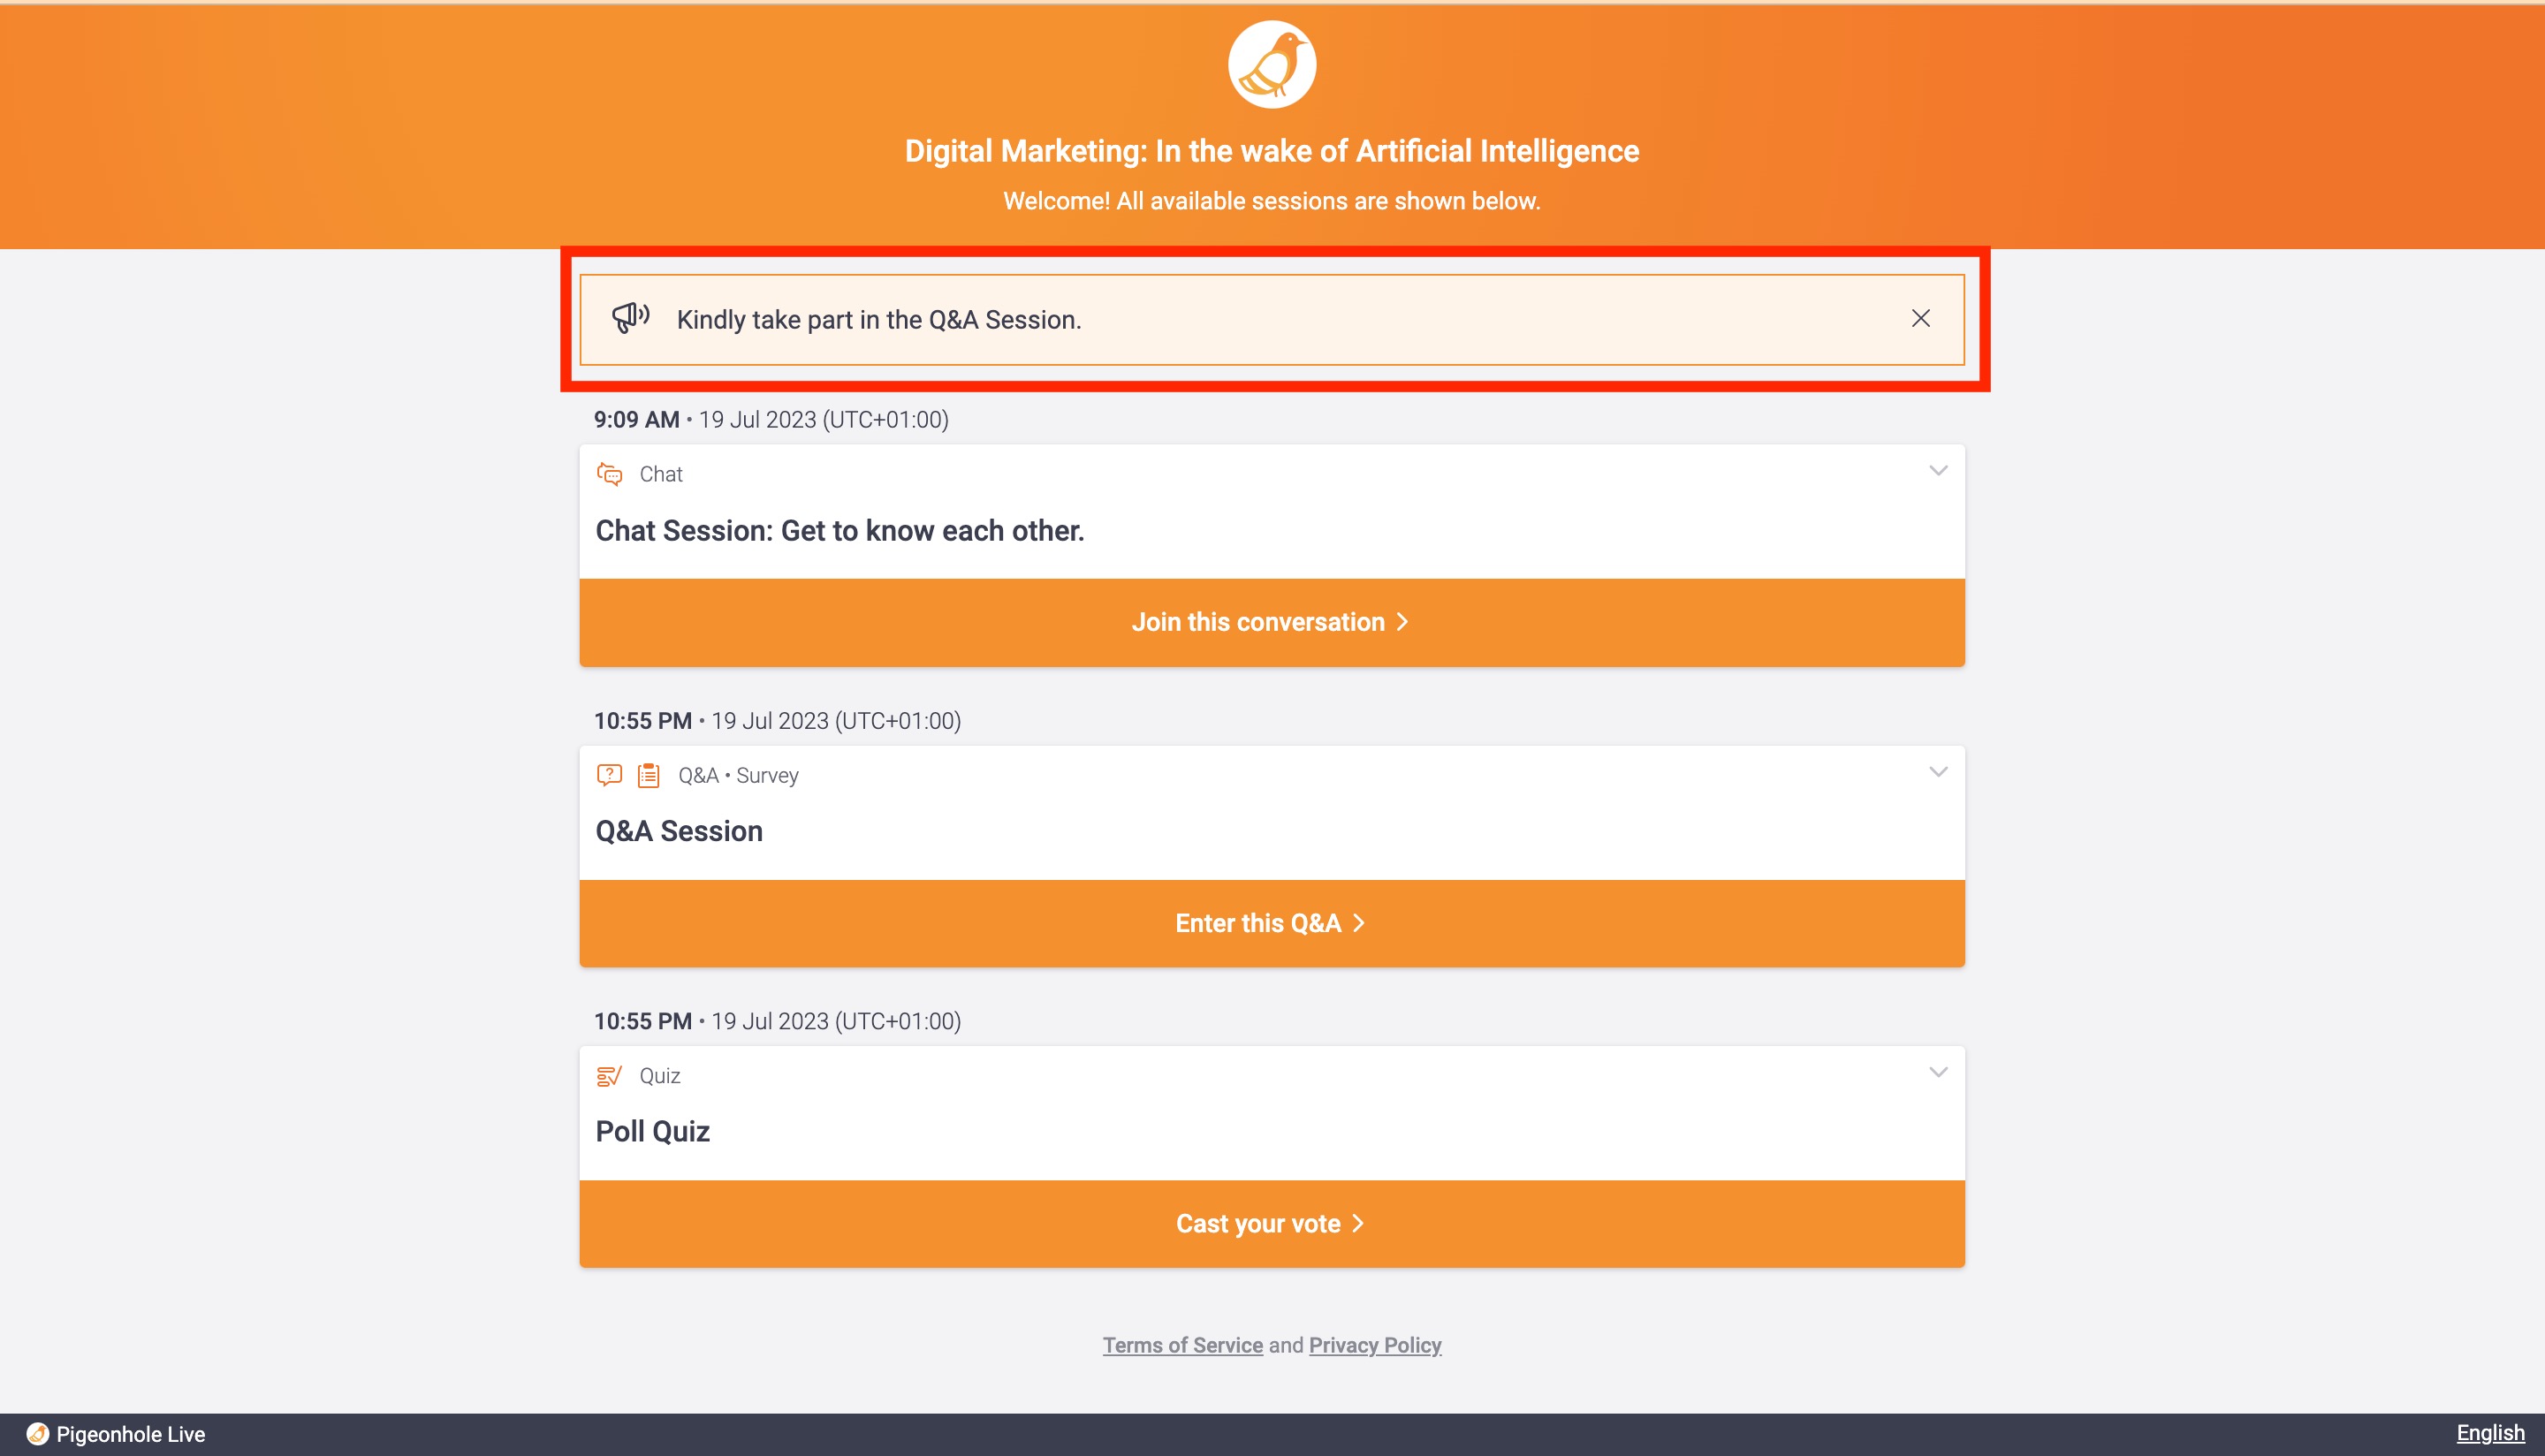Change language via English link

point(2490,1433)
